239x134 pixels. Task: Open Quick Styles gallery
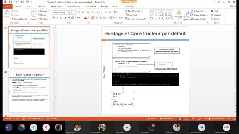click(186, 15)
